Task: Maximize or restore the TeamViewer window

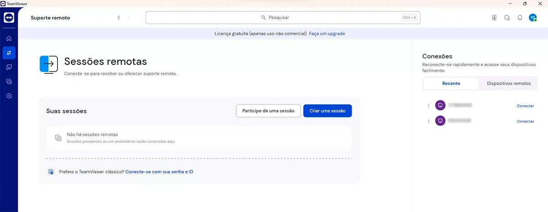Action: point(525,3)
